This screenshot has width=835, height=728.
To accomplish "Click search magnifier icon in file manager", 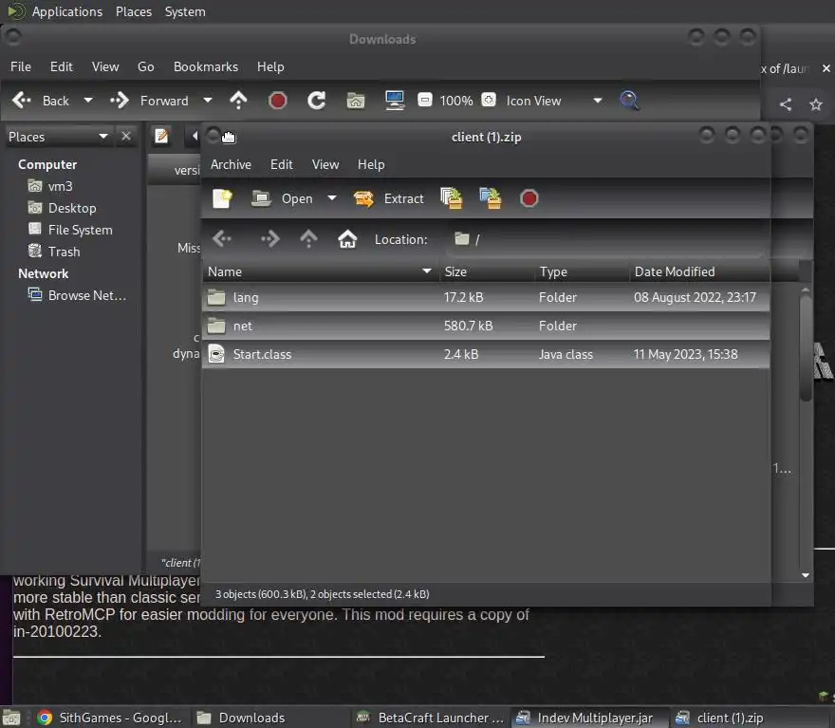I will pyautogui.click(x=629, y=101).
